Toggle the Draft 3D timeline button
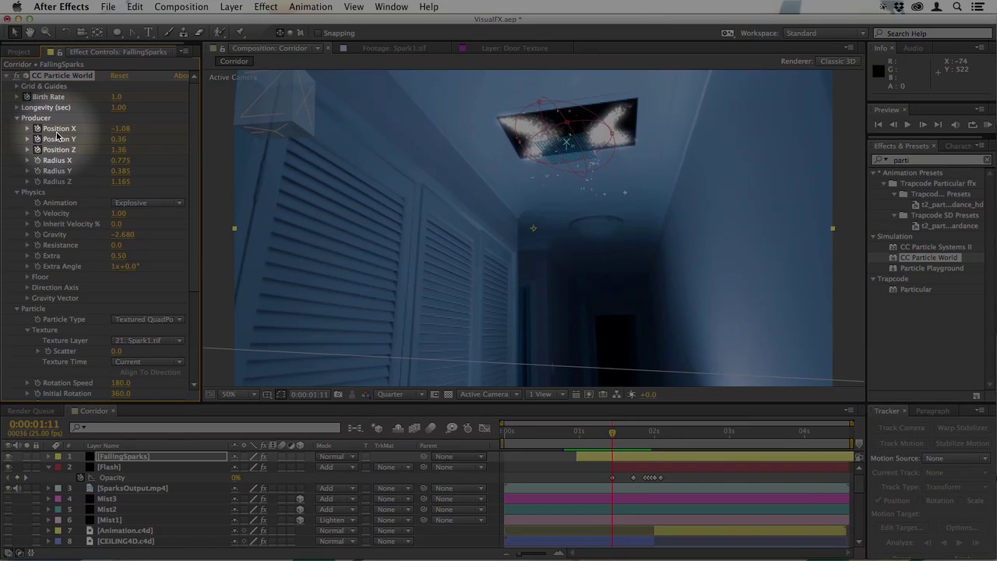Image resolution: width=997 pixels, height=561 pixels. [x=377, y=428]
